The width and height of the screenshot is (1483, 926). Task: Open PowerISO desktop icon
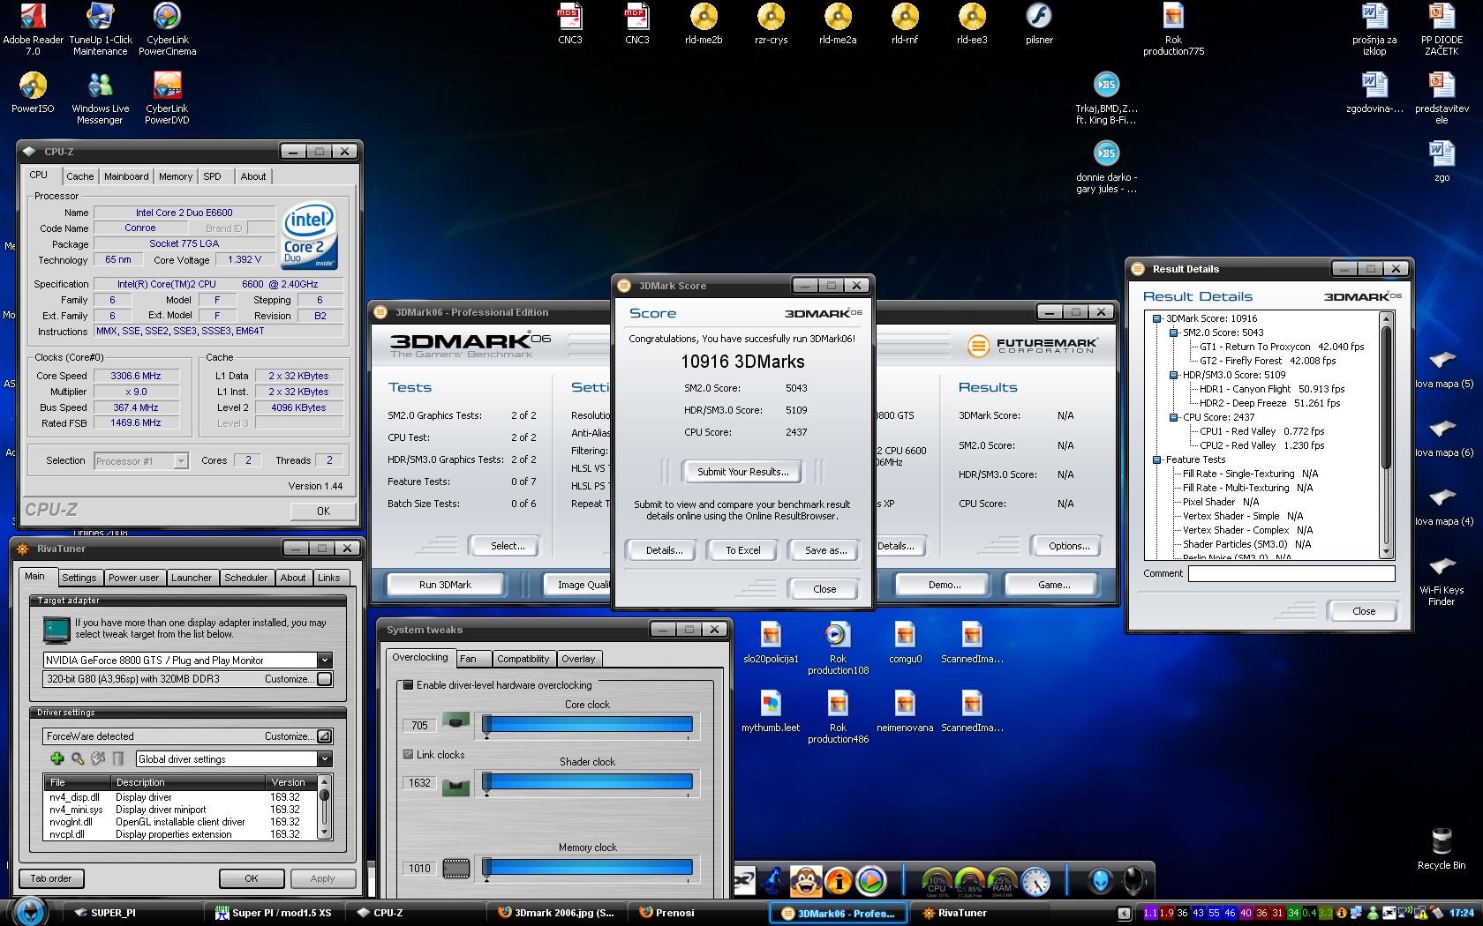point(33,91)
